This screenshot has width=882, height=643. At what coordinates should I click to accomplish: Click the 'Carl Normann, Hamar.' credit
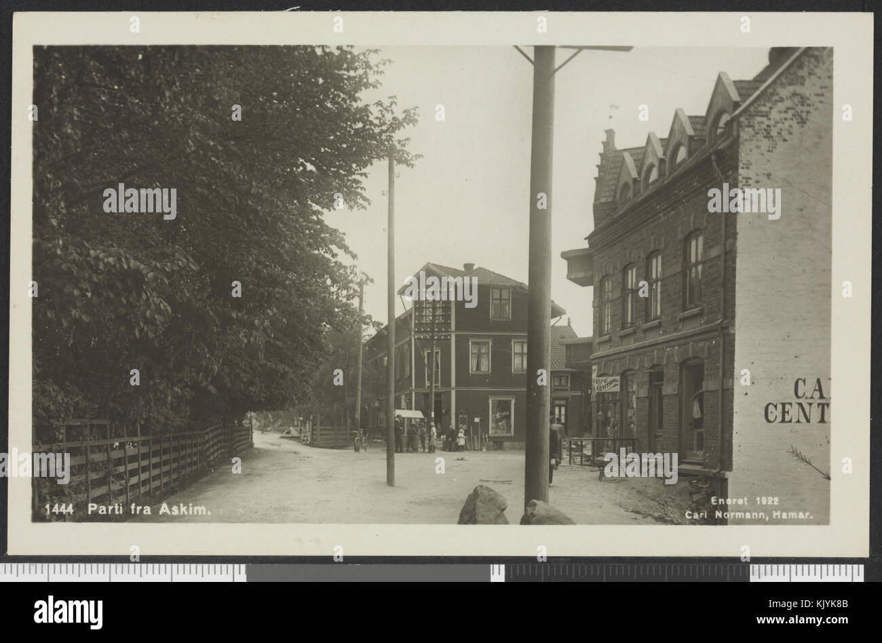(x=748, y=515)
